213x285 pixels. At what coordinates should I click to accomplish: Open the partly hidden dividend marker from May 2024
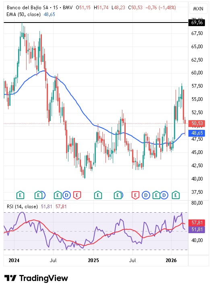pos(43,195)
